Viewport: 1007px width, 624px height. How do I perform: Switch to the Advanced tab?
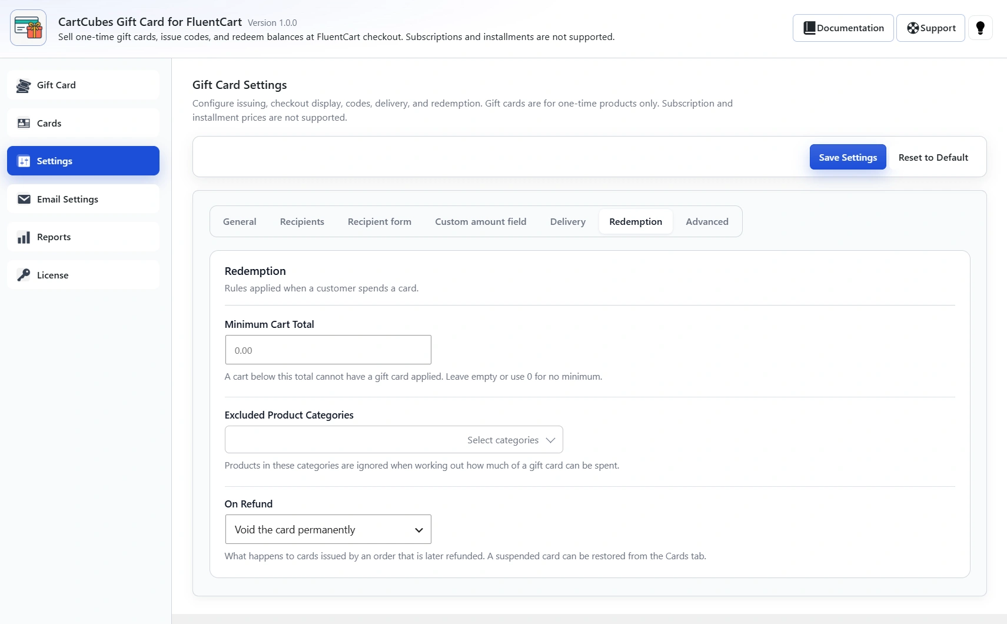[x=707, y=221]
